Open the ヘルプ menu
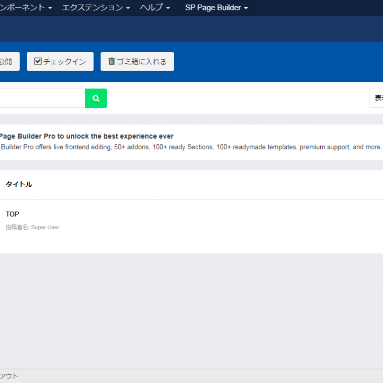This screenshot has height=383, width=383. point(151,8)
